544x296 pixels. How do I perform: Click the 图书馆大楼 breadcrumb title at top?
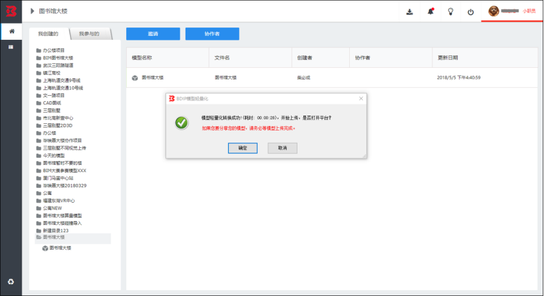[x=53, y=11]
